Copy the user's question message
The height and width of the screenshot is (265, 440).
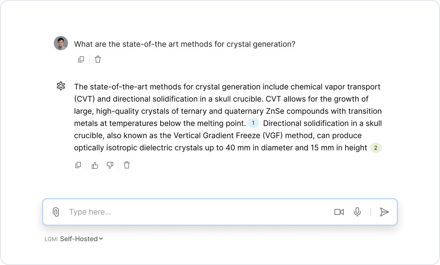click(x=81, y=60)
